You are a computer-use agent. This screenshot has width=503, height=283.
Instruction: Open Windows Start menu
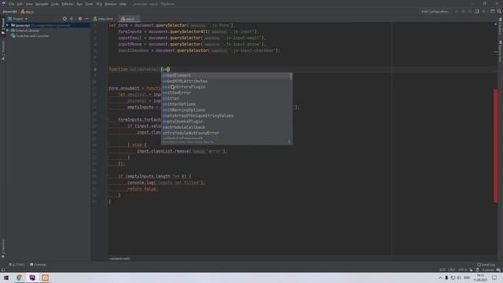pyautogui.click(x=6, y=277)
